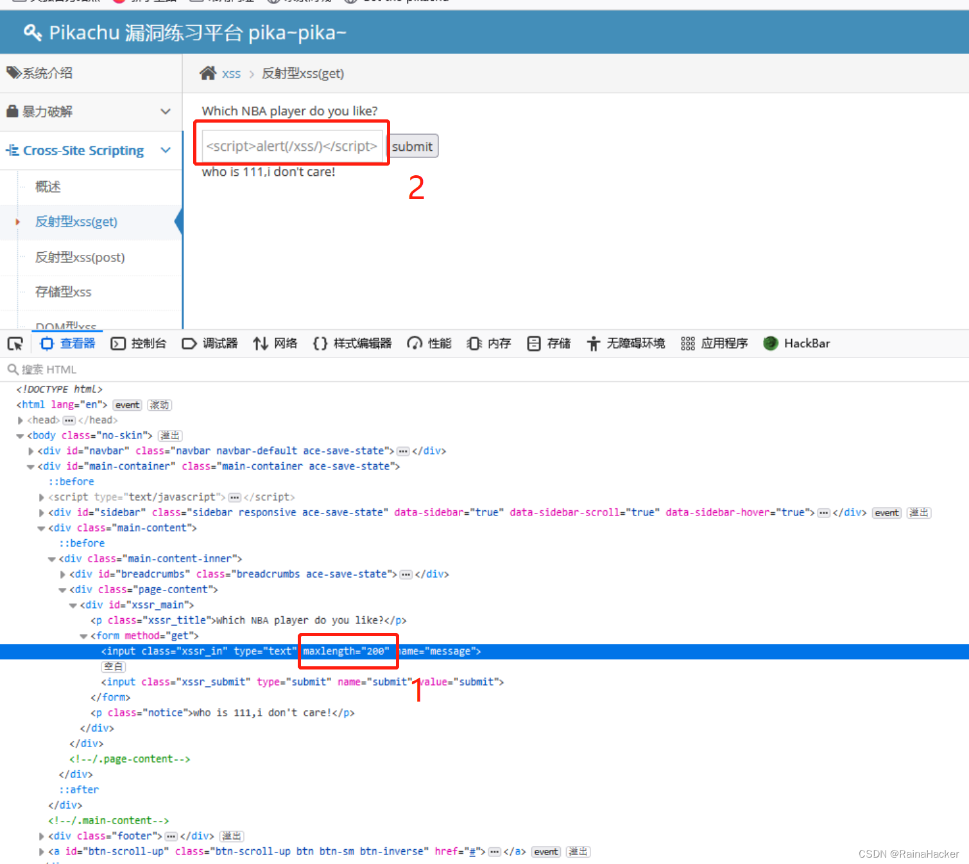The height and width of the screenshot is (864, 969).
Task: Click the 滚动 badge on html tag
Action: (160, 405)
